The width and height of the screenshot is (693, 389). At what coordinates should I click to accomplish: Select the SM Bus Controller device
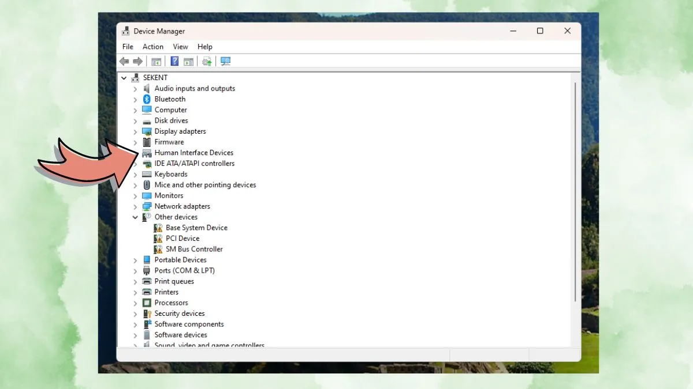[x=194, y=249]
